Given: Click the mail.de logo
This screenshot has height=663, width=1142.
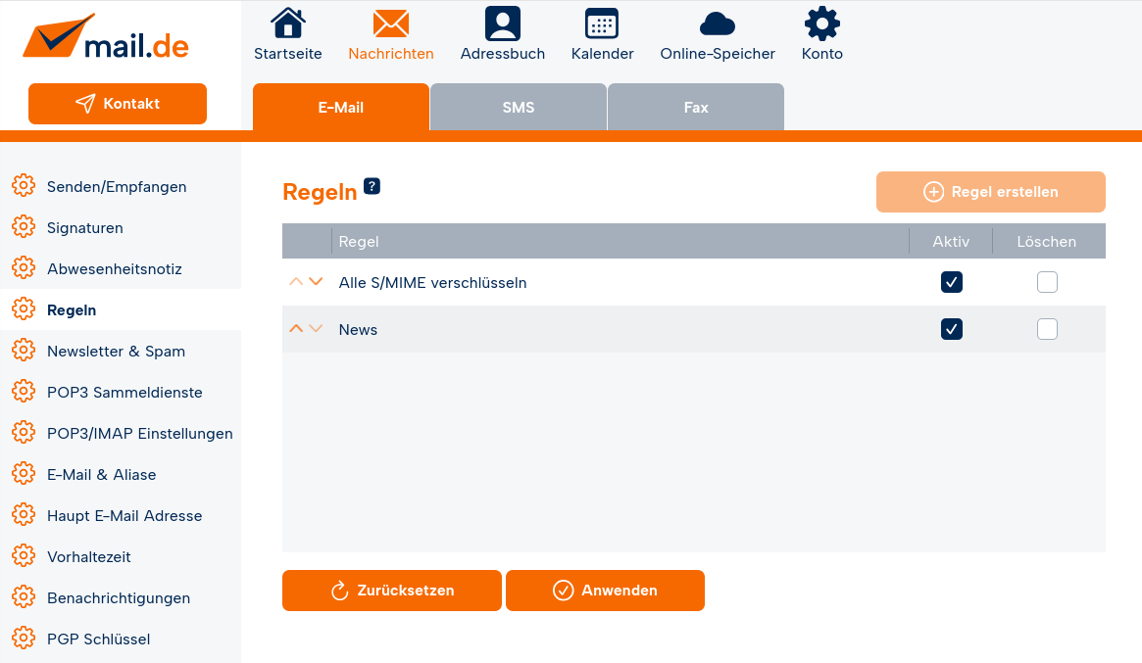Looking at the screenshot, I should [x=106, y=39].
